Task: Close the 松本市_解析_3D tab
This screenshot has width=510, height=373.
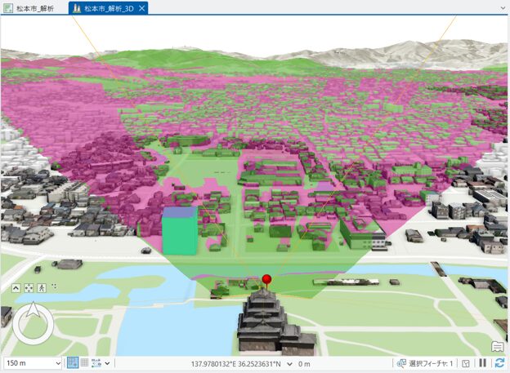Action: (x=142, y=8)
